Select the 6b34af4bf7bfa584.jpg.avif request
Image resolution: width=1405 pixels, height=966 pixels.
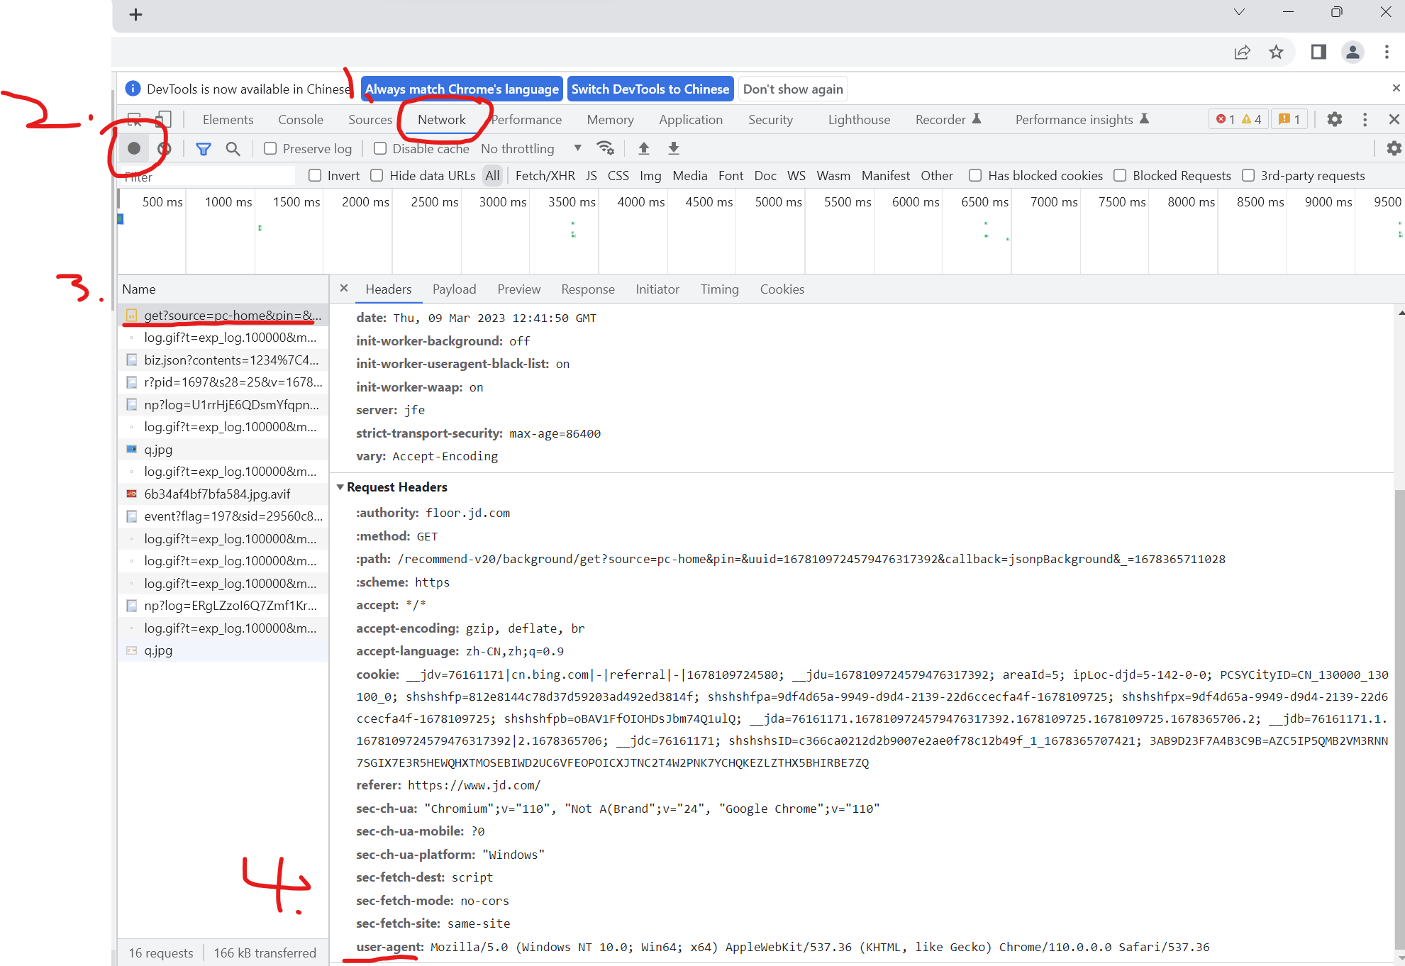coord(223,494)
